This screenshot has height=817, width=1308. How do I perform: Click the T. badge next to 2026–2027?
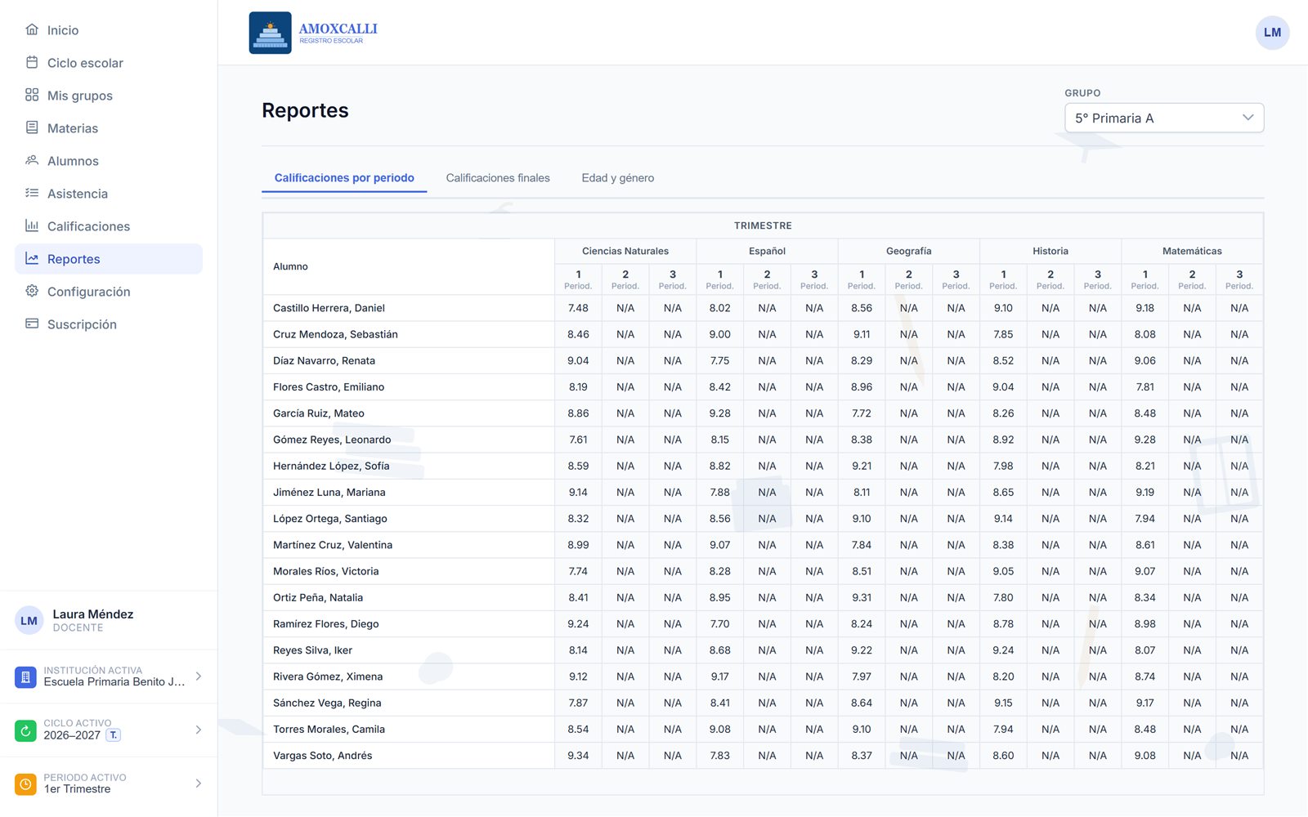point(114,735)
